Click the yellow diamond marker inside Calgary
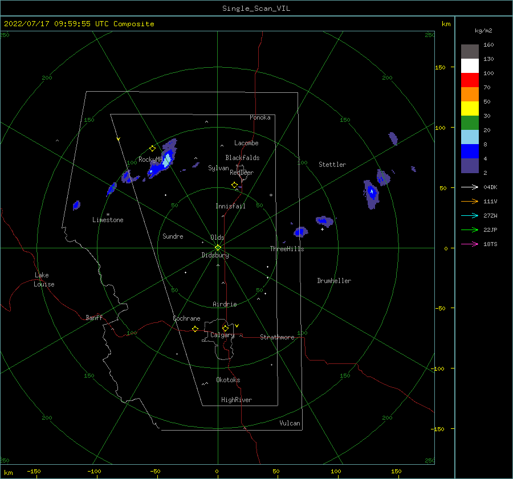Viewport: 513px width, 479px height. coord(225,328)
